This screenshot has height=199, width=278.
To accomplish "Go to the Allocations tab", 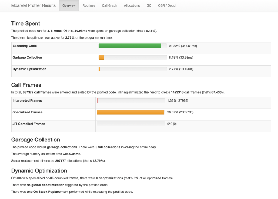I will tap(132, 5).
